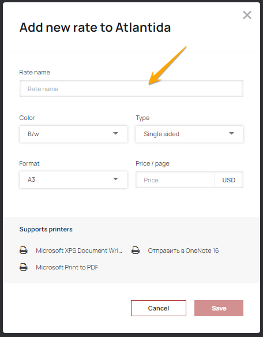Click the arrow on the Color combo box
Screen dimensions: 263x337
[115, 133]
